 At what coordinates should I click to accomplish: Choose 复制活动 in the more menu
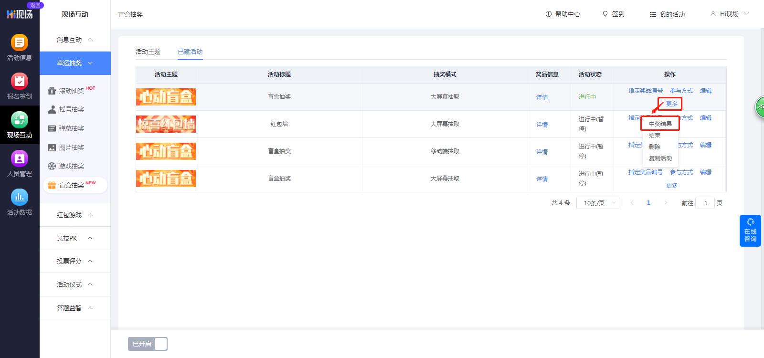660,158
